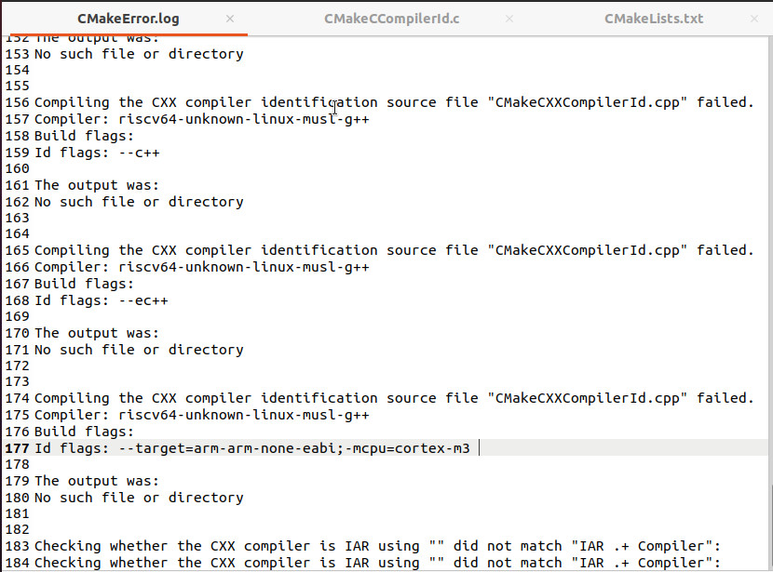Place cursor on the "--ec++" Id flags line

pos(101,300)
